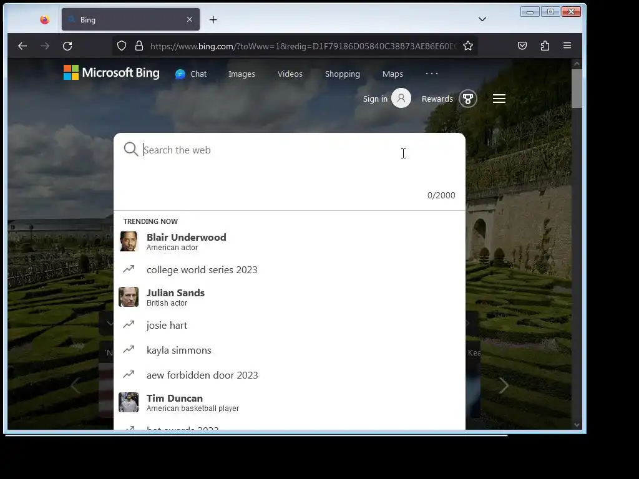Click the trending arrow icon beside kayla simmons
Screen dimensions: 639x479
click(129, 349)
